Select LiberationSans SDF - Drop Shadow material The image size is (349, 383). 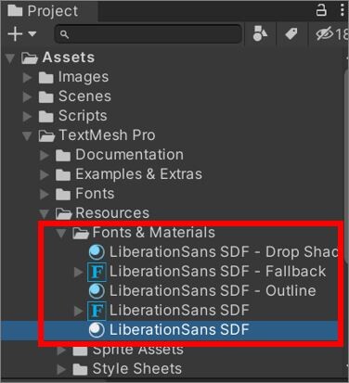point(224,252)
